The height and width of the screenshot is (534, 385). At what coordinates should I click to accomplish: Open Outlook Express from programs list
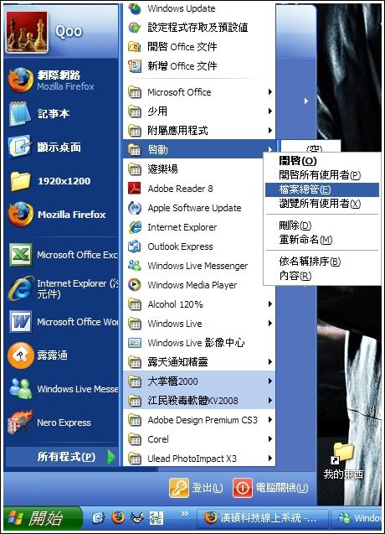[x=199, y=246]
